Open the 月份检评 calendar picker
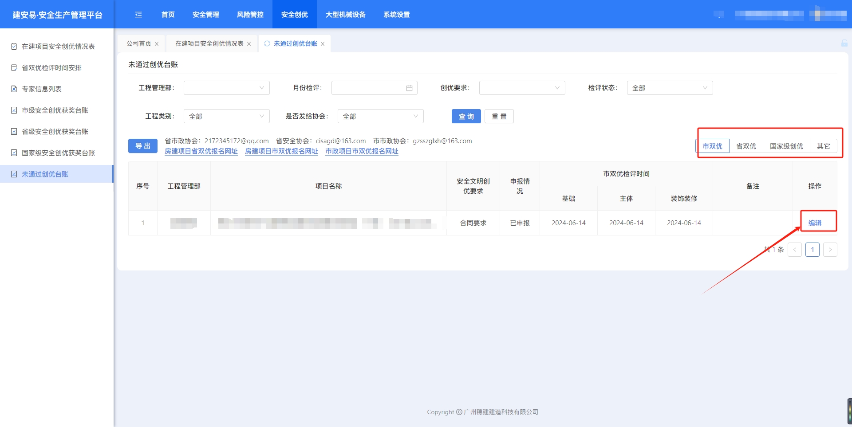The width and height of the screenshot is (852, 427). tap(409, 88)
